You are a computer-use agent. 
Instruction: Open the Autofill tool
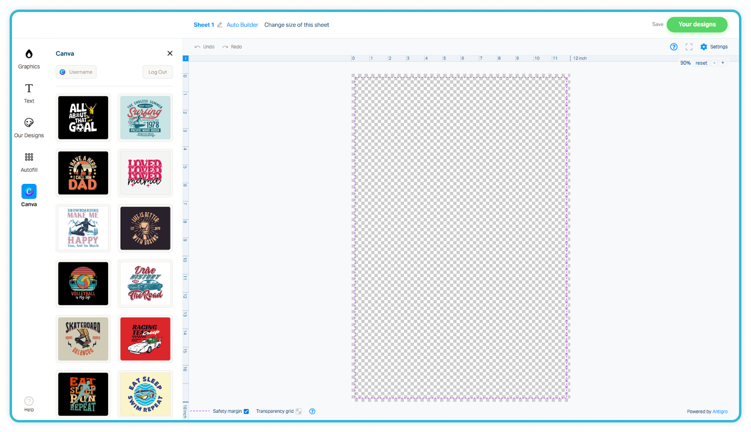coord(29,162)
